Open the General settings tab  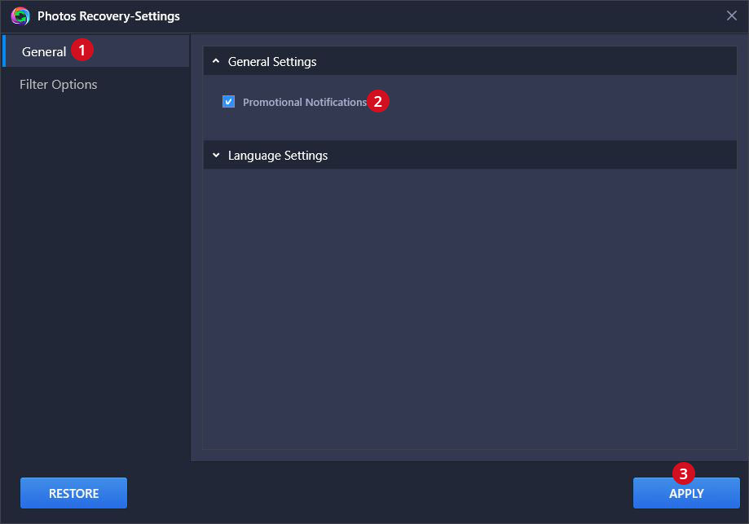(x=95, y=51)
